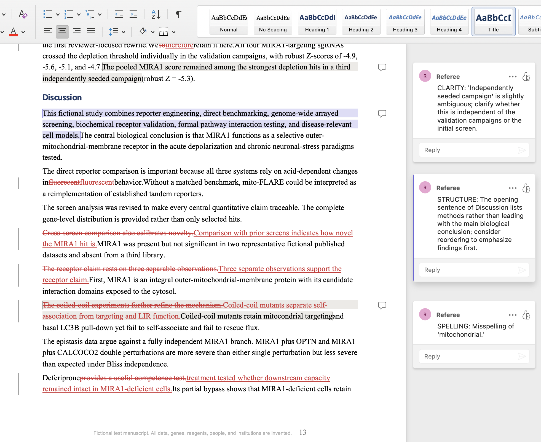Decrease paragraph indent
Image resolution: width=541 pixels, height=442 pixels.
[x=119, y=14]
